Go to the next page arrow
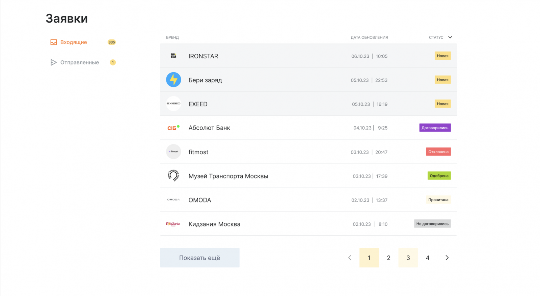This screenshot has height=296, width=540. point(447,258)
